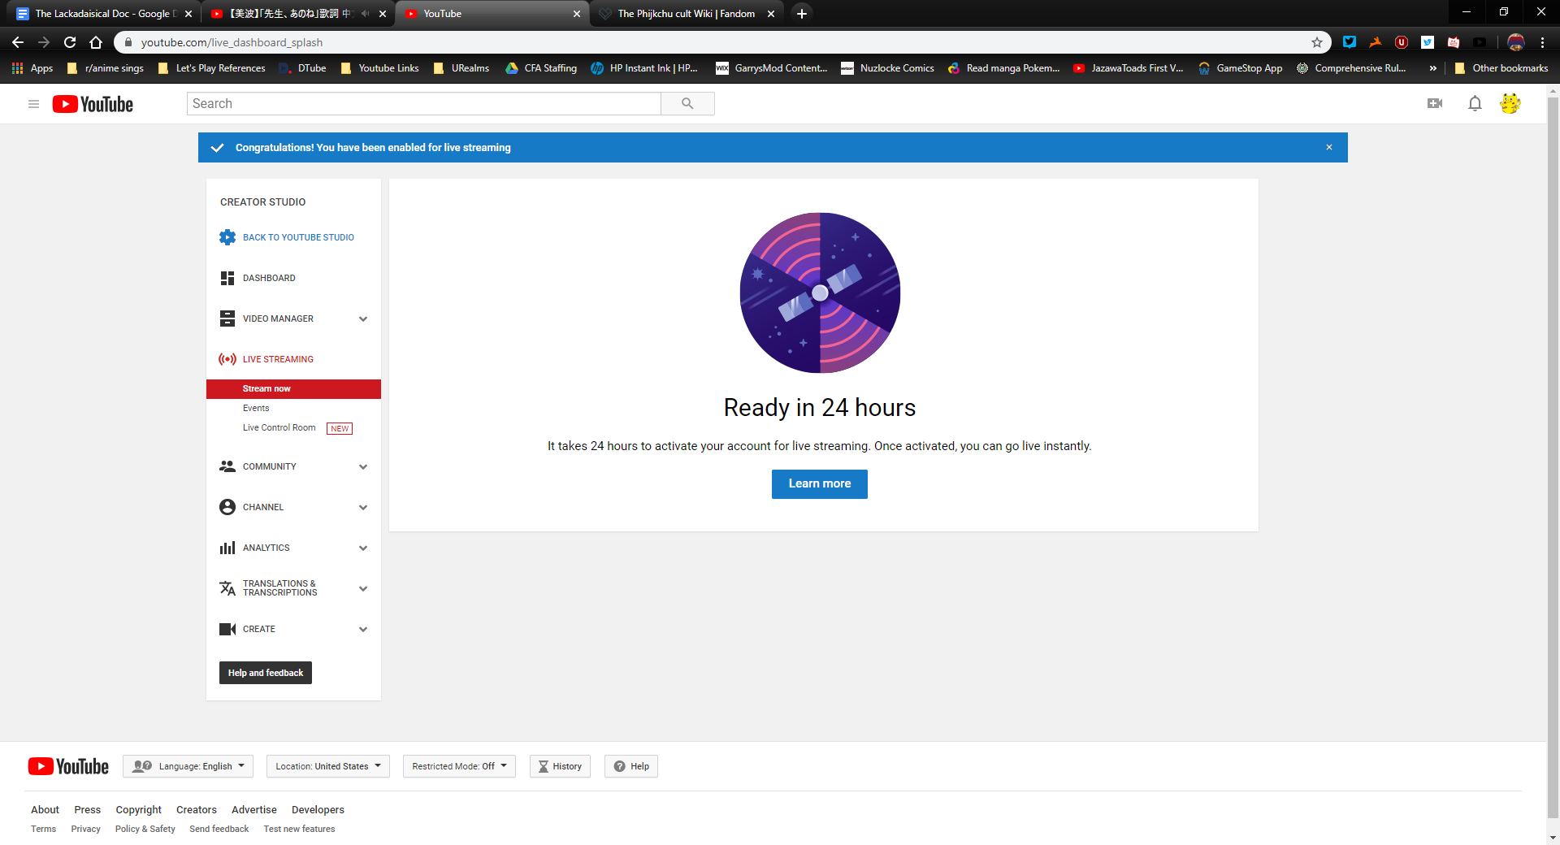The width and height of the screenshot is (1560, 845).
Task: Open the Chrome three-dot menu
Action: coord(1542,42)
